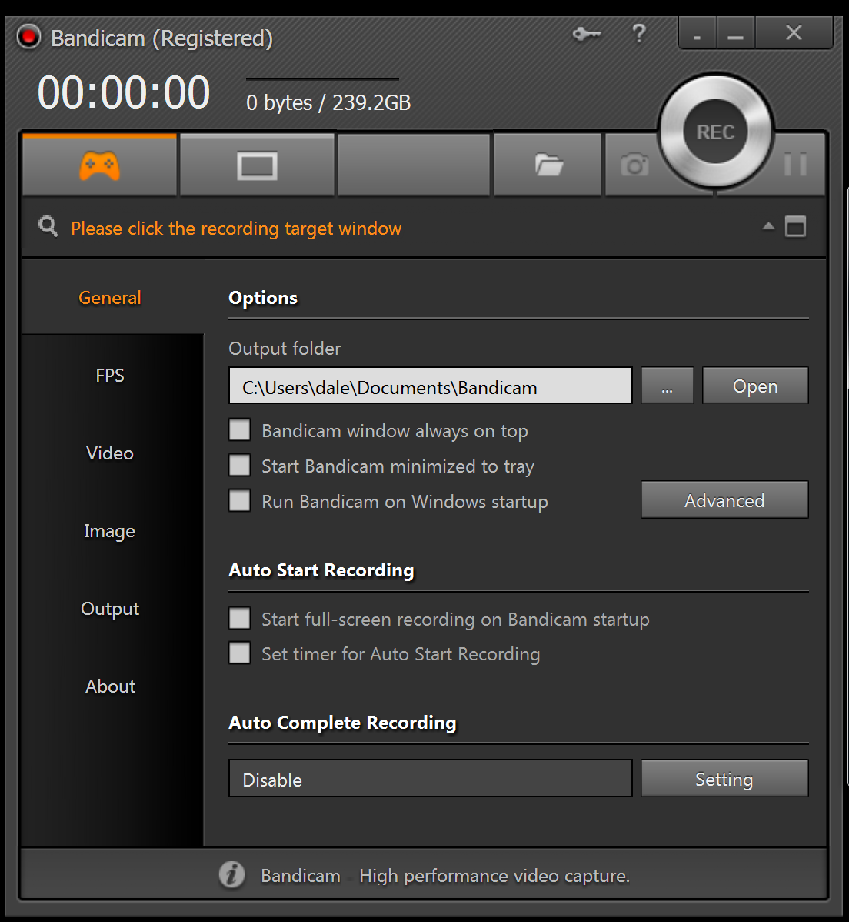Select the game recording mode gamepad icon
The height and width of the screenshot is (922, 849).
pos(99,165)
